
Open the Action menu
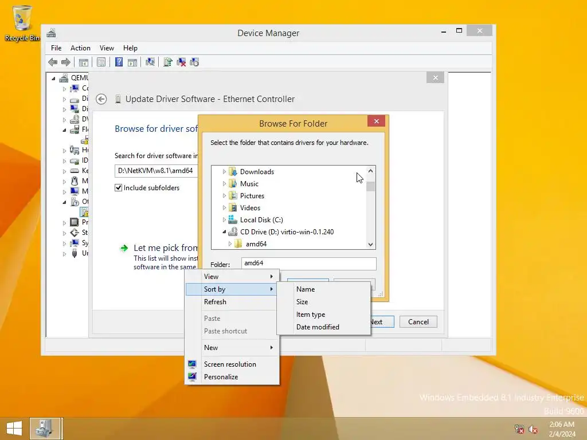80,48
